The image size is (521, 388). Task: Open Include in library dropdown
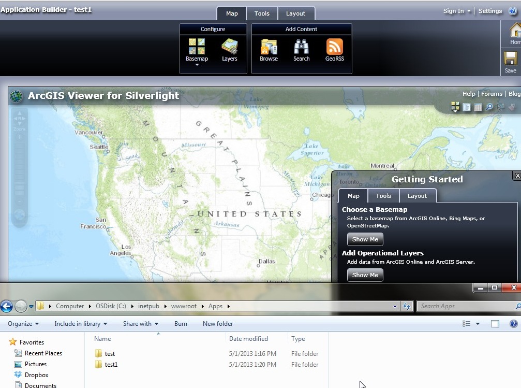[x=81, y=324]
